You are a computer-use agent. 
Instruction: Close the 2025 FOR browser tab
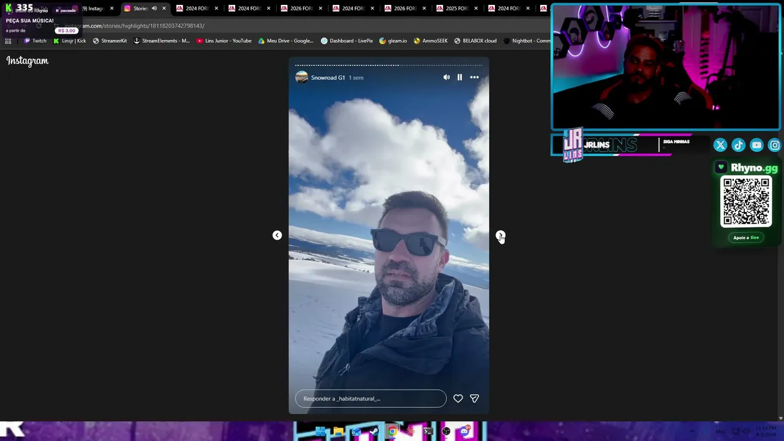[x=476, y=9]
